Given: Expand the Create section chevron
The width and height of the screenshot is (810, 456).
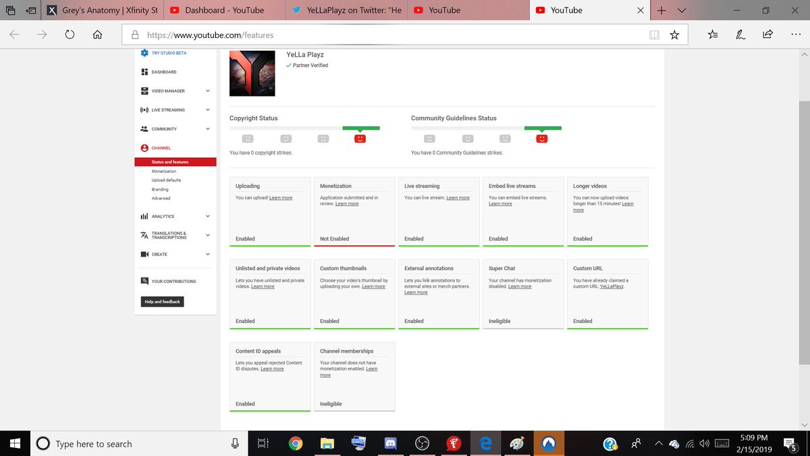Looking at the screenshot, I should coord(208,254).
